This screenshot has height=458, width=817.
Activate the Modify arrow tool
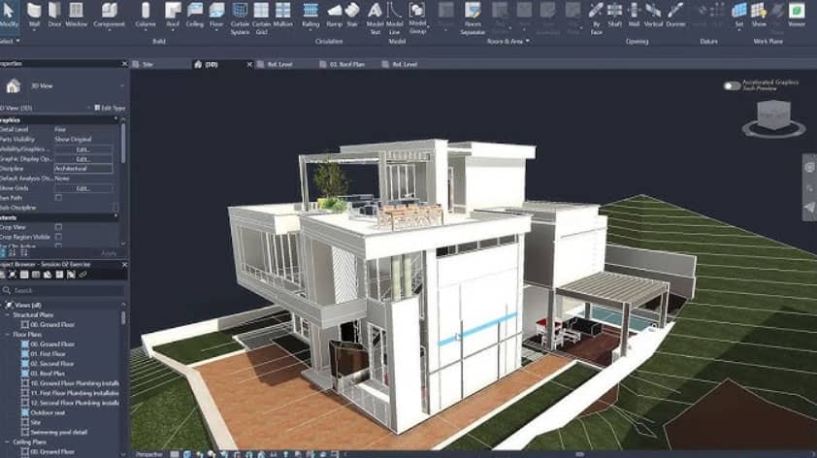(9, 15)
